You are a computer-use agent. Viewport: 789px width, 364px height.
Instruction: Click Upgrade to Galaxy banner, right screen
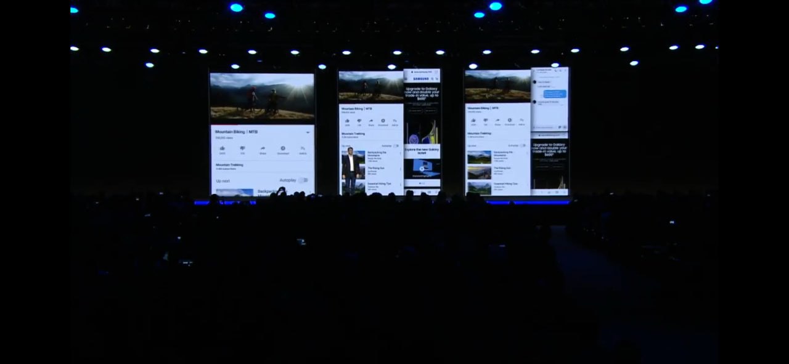tap(550, 151)
